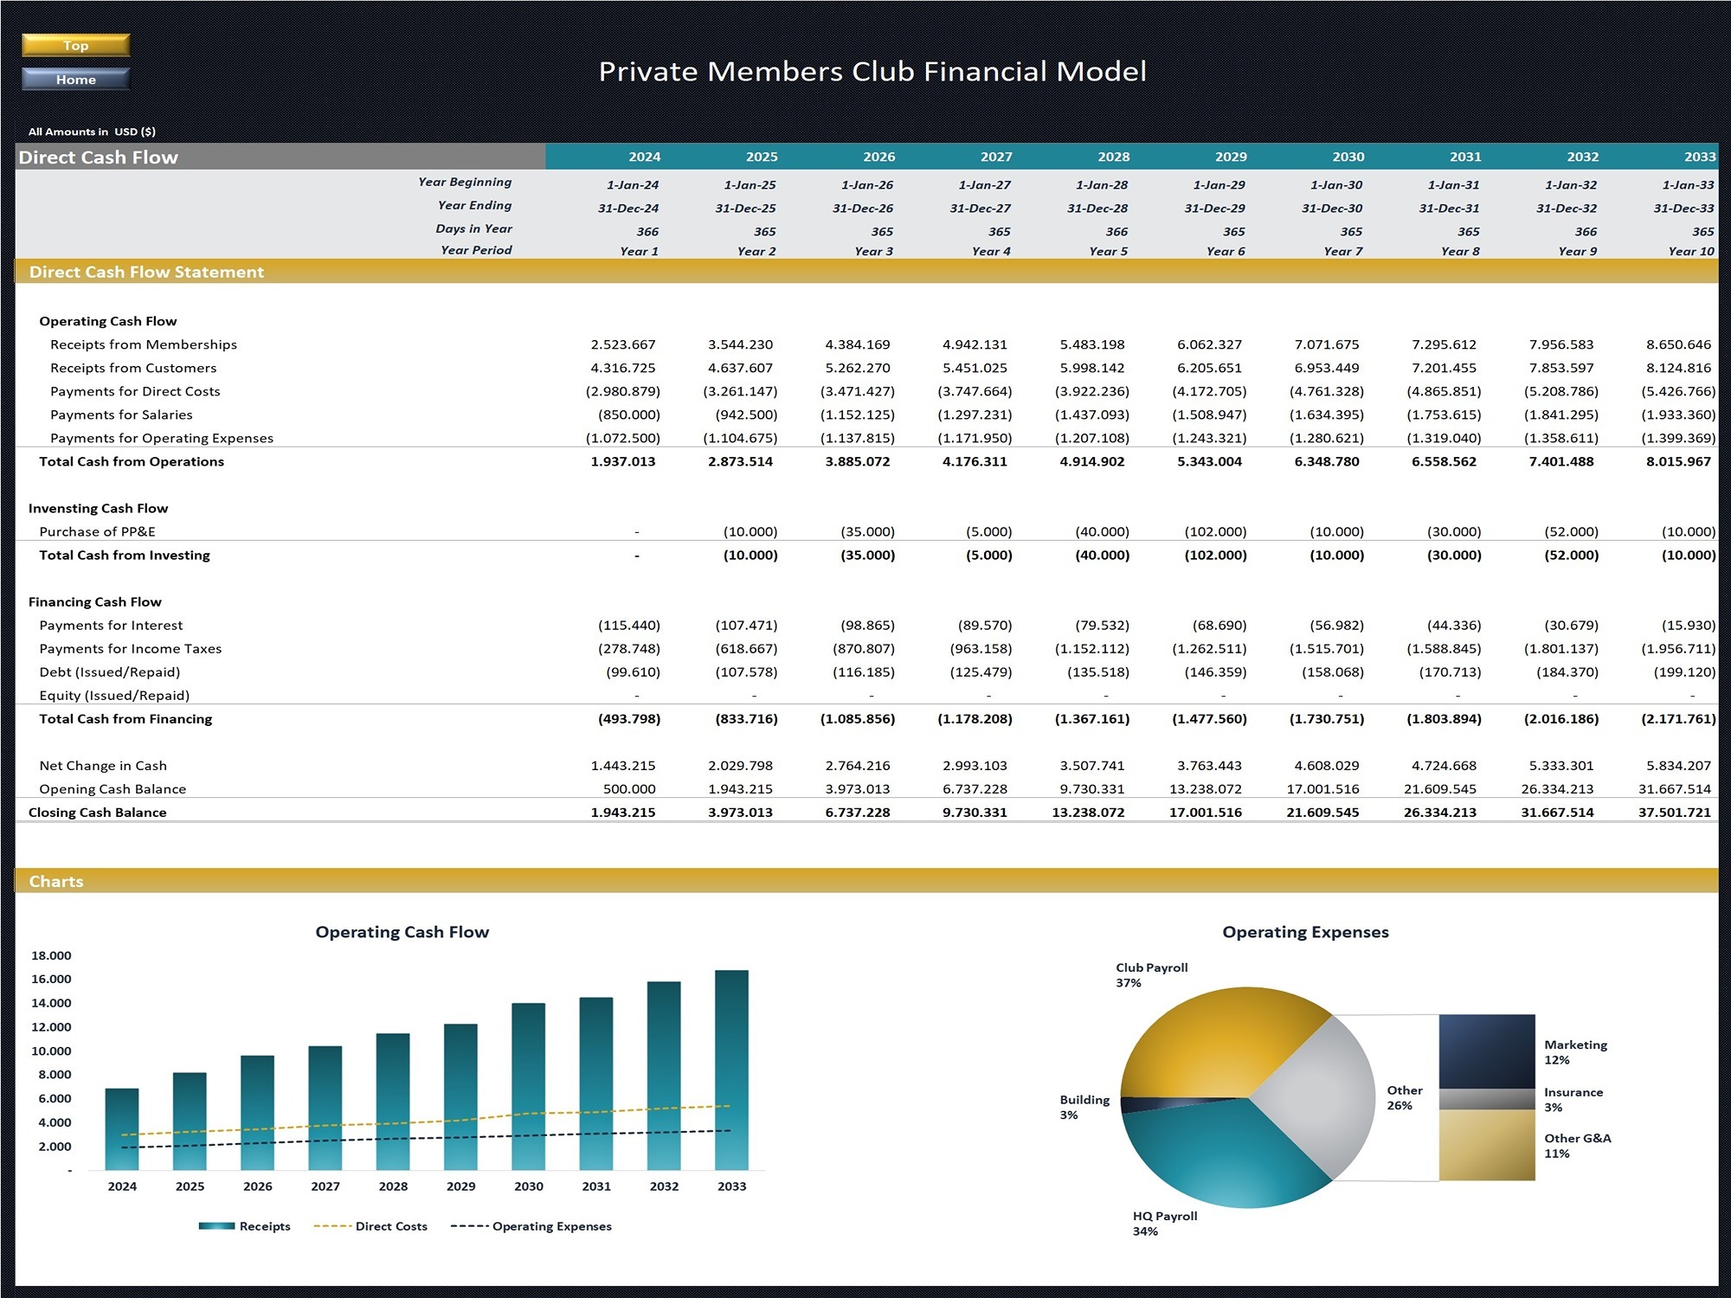Screen dimensions: 1731x1298
Task: Click the Operating Expenses legend entry
Action: coord(531,1226)
